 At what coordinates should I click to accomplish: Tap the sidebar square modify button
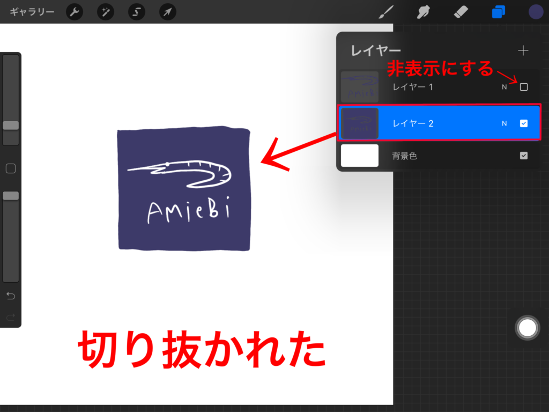tap(11, 168)
